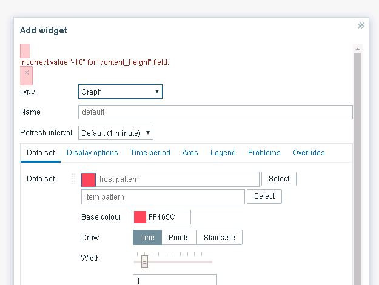Viewport: 379px width, 285px height.
Task: Select Points draw style
Action: click(x=179, y=238)
